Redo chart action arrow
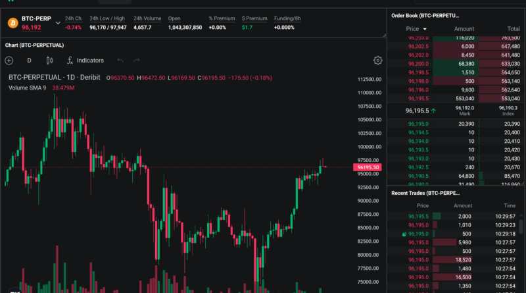The height and width of the screenshot is (293, 526). point(137,61)
